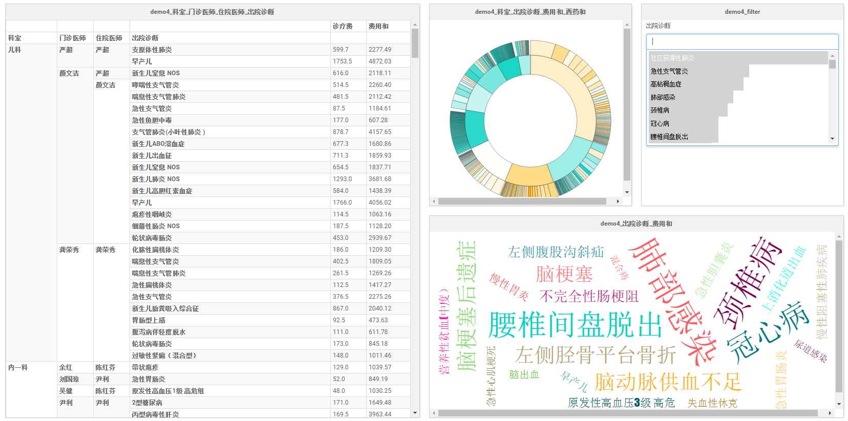Click the donut chart panel's scroll down arrow
Screen dimensions: 848x421
tap(627, 192)
